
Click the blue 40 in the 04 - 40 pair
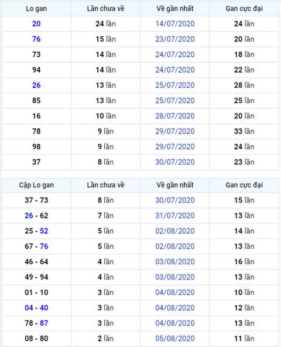pyautogui.click(x=44, y=308)
